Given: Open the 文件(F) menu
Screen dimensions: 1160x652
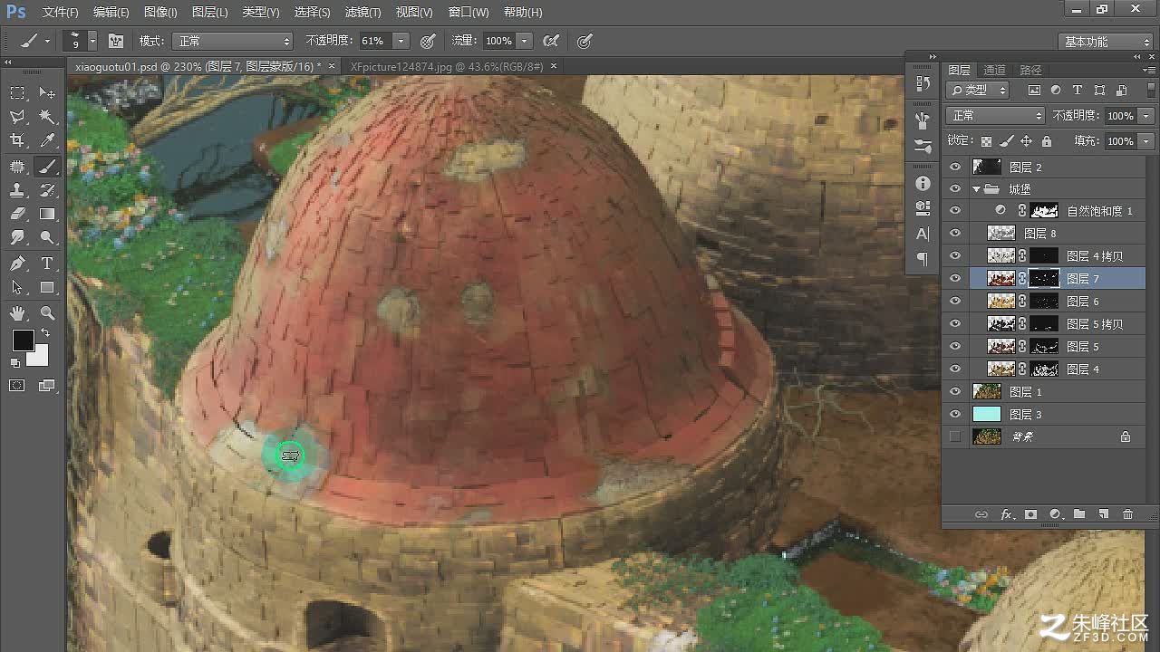Looking at the screenshot, I should 61,13.
